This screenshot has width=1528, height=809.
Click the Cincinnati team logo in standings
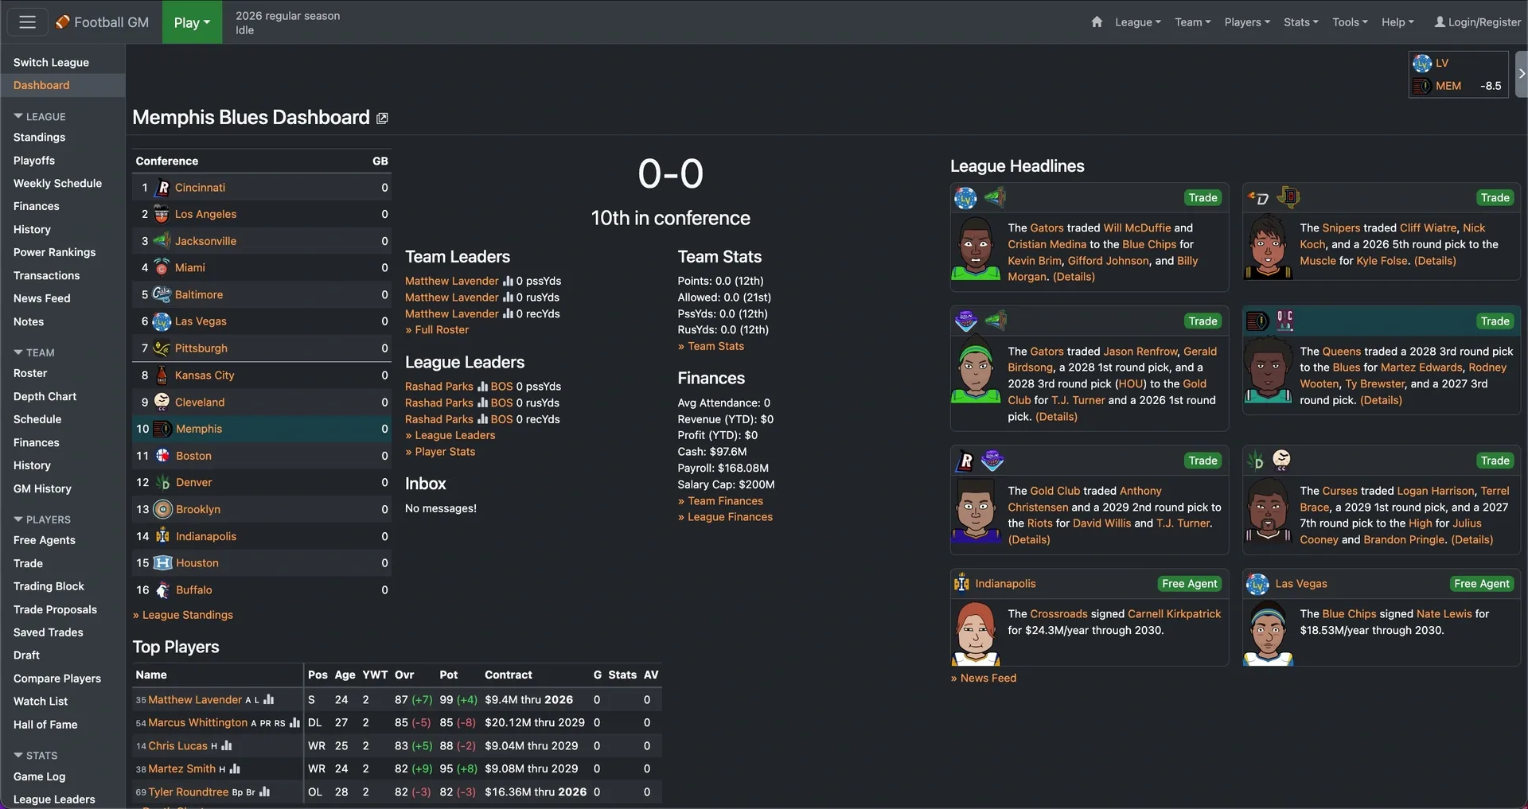pyautogui.click(x=162, y=188)
